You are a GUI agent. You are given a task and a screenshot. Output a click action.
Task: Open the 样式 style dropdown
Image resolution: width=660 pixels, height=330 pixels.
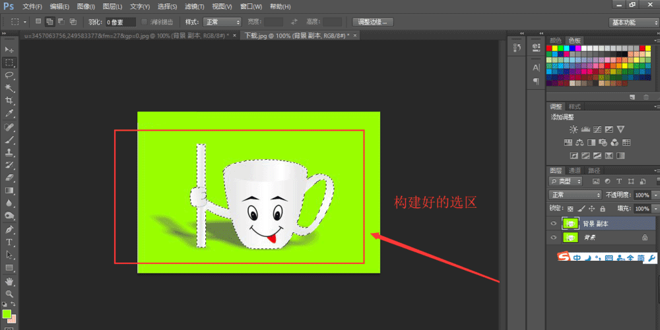tap(222, 22)
